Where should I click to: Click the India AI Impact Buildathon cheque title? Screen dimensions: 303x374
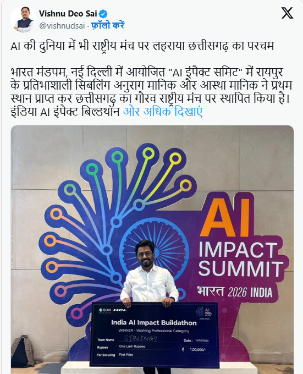pos(154,323)
